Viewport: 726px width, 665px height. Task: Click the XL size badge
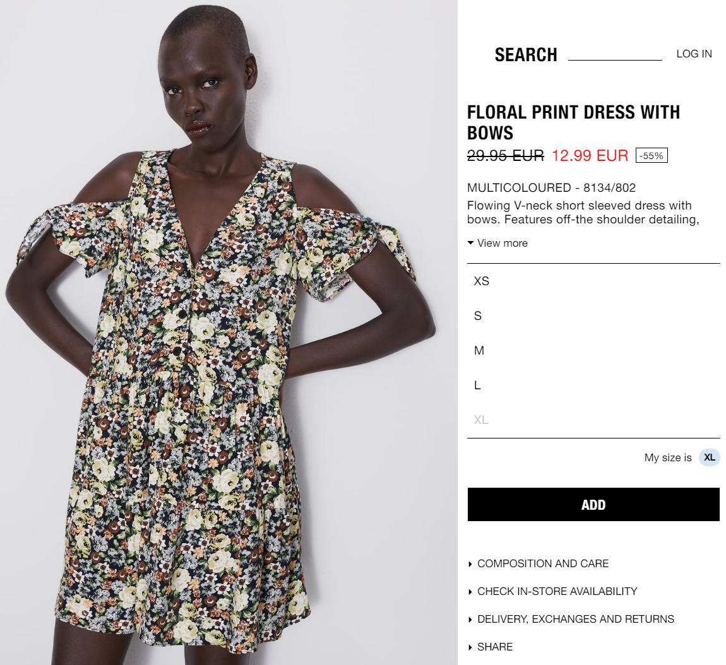click(710, 457)
